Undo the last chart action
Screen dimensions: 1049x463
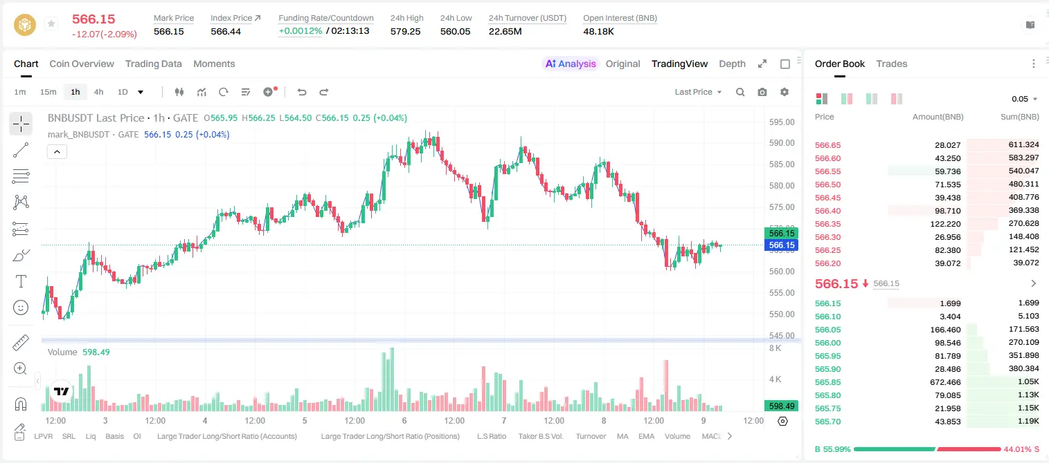(x=301, y=92)
